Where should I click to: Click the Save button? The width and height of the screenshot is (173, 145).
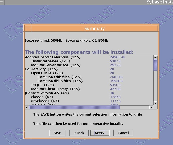point(57,133)
